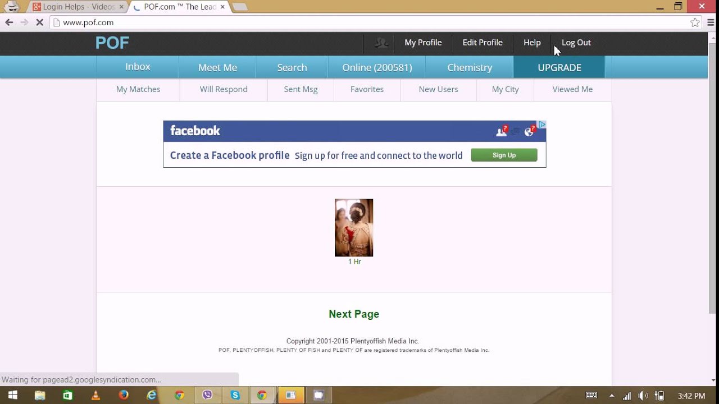This screenshot has height=404, width=719.
Task: Launch VLC media player from taskbar
Action: (95, 395)
